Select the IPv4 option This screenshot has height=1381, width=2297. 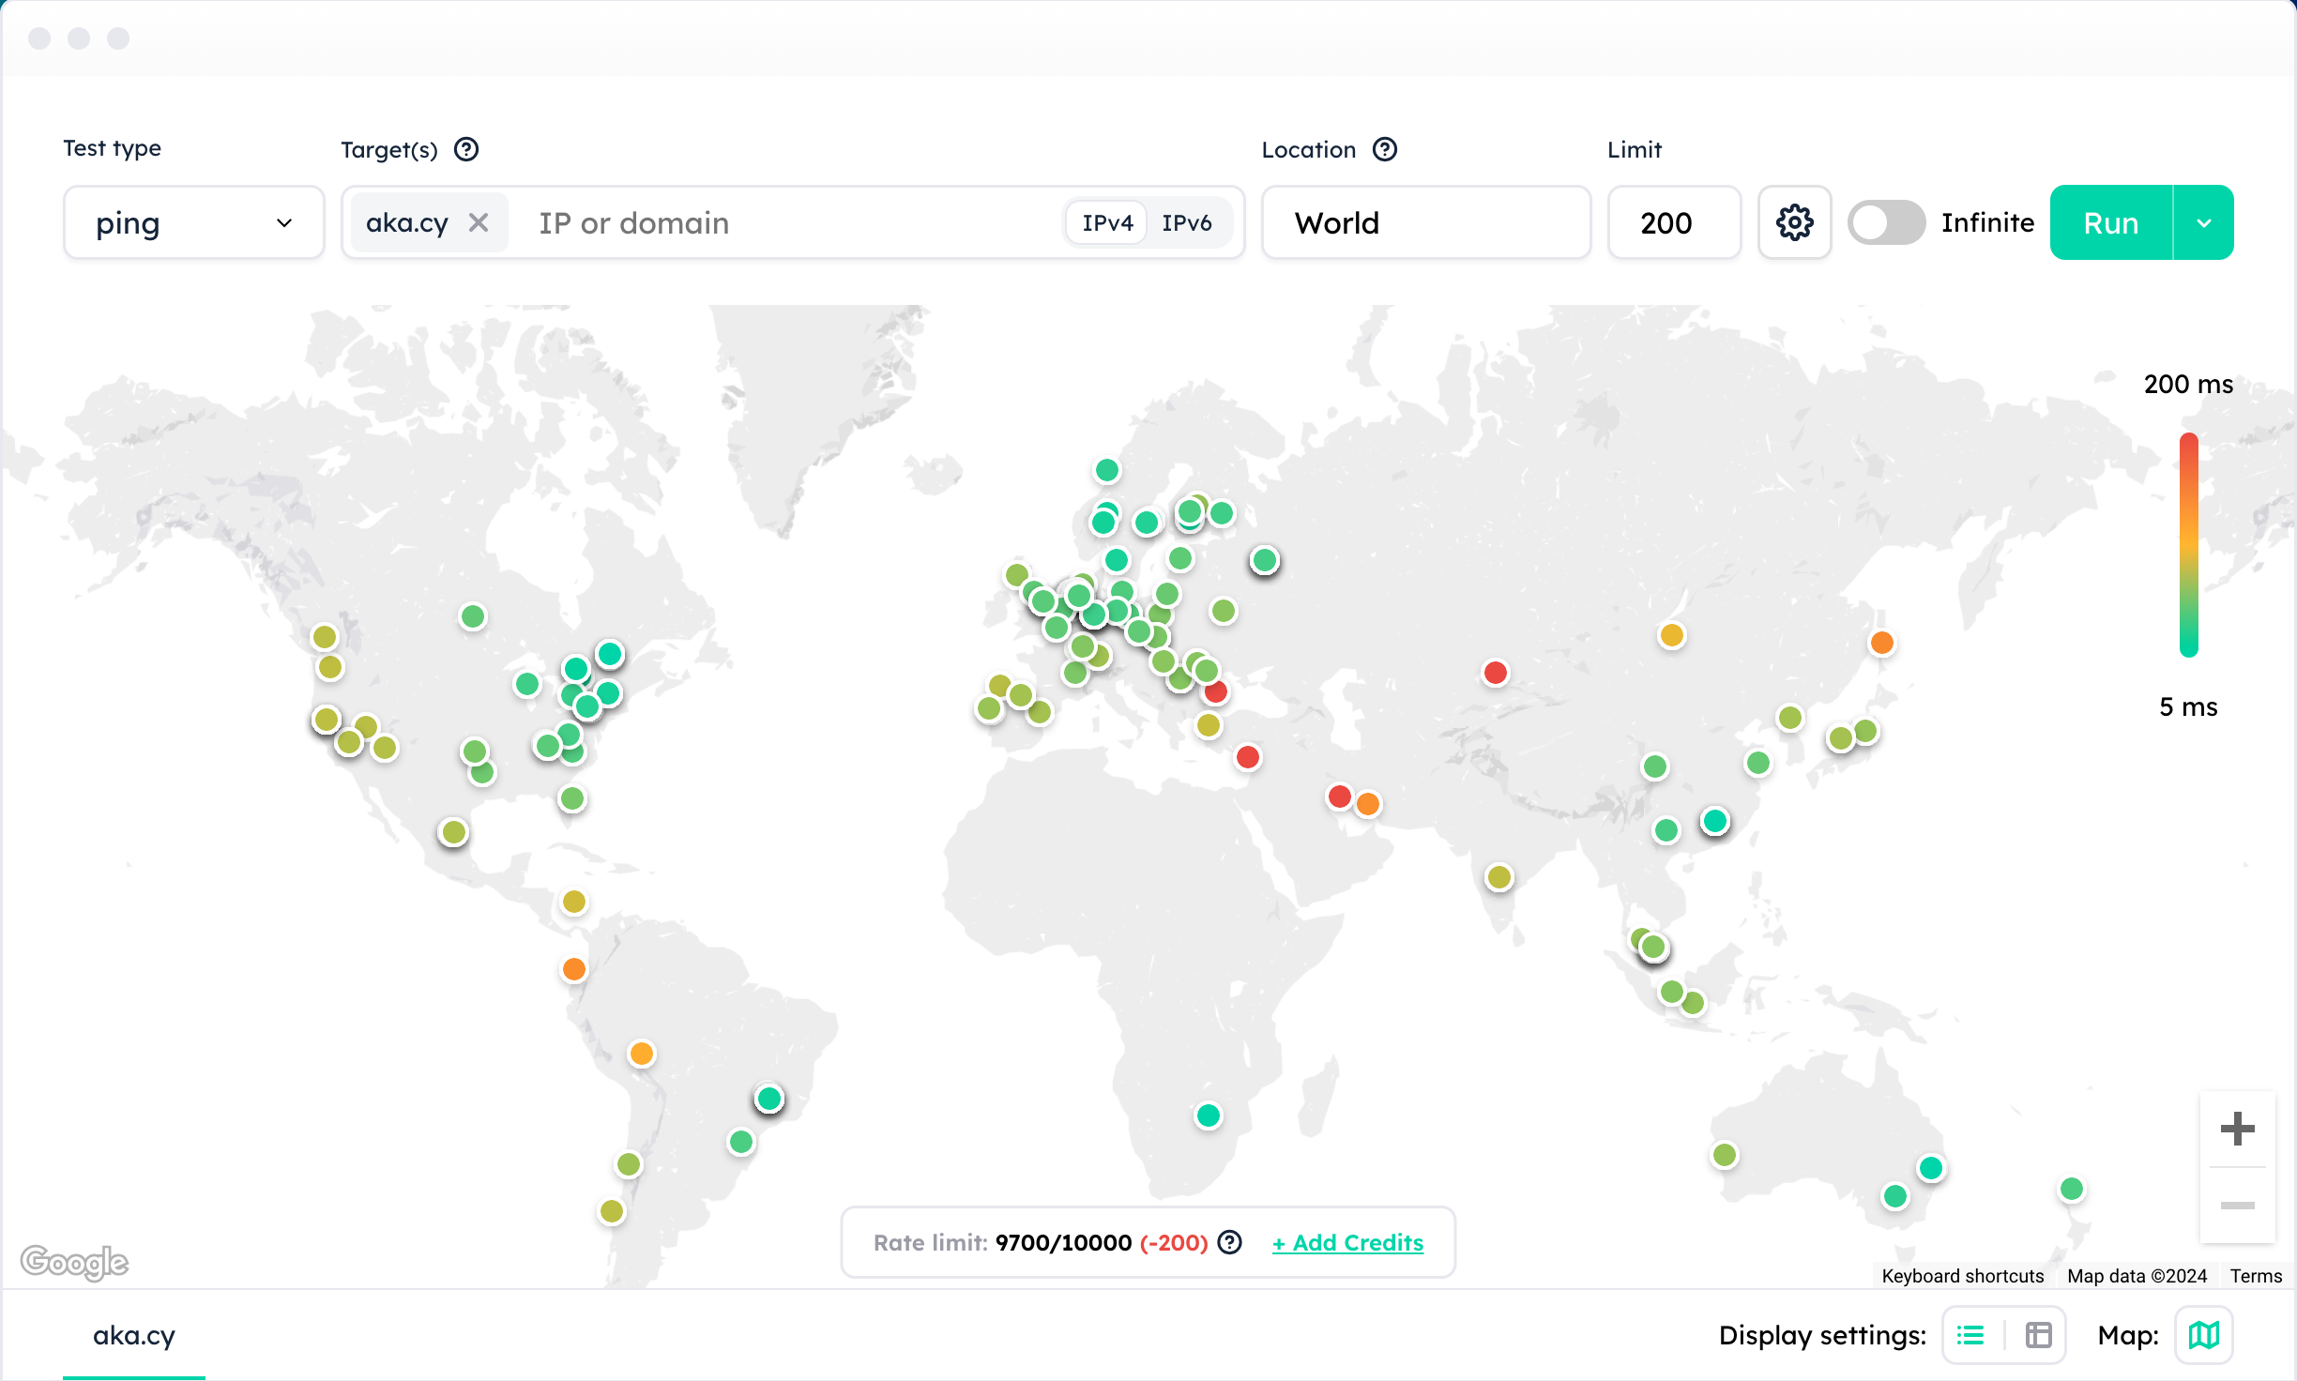click(1107, 222)
